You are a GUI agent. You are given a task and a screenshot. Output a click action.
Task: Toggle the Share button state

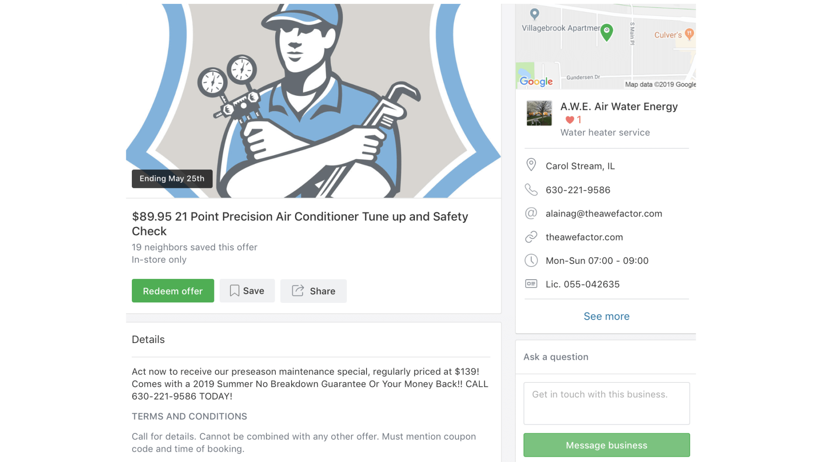(x=313, y=290)
